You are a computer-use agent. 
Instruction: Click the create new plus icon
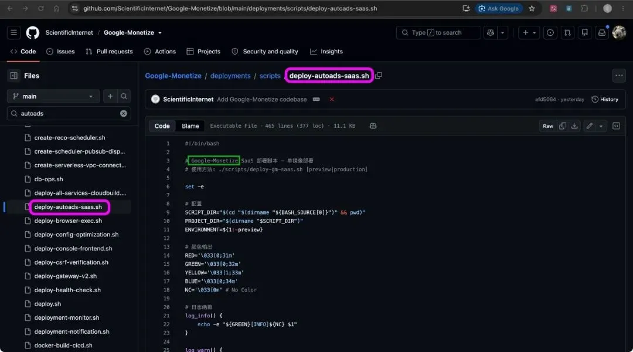(525, 32)
